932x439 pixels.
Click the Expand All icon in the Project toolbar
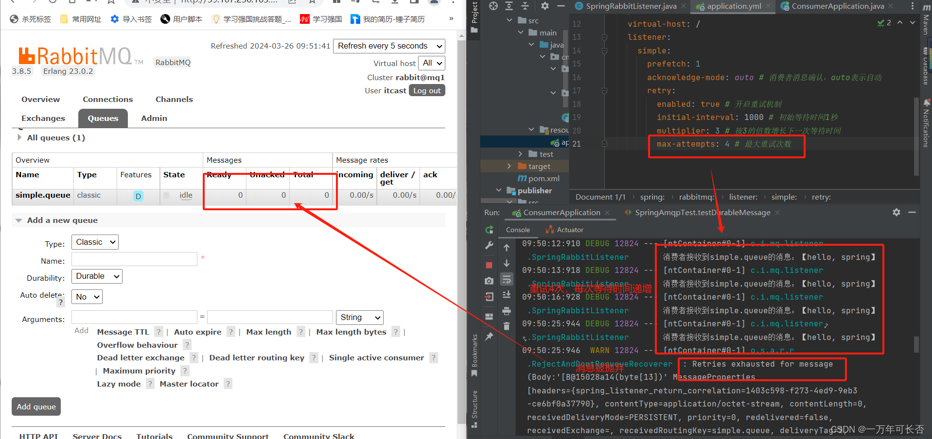pyautogui.click(x=509, y=6)
